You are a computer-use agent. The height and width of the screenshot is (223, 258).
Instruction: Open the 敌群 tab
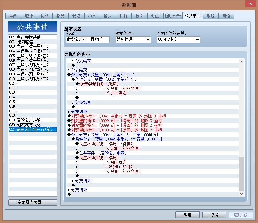[x=124, y=16]
